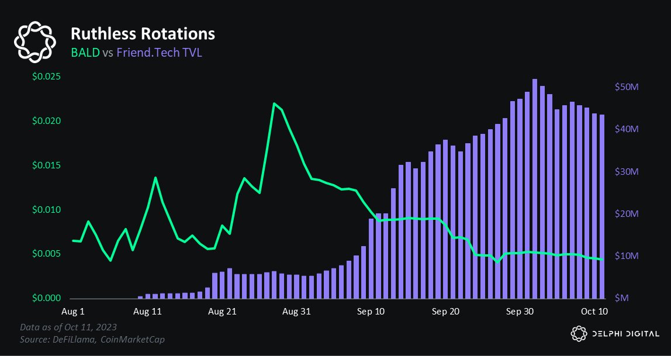Click the 'Source: DeFiLlama, CoinMarketCap' text
671x356 pixels.
pos(88,338)
